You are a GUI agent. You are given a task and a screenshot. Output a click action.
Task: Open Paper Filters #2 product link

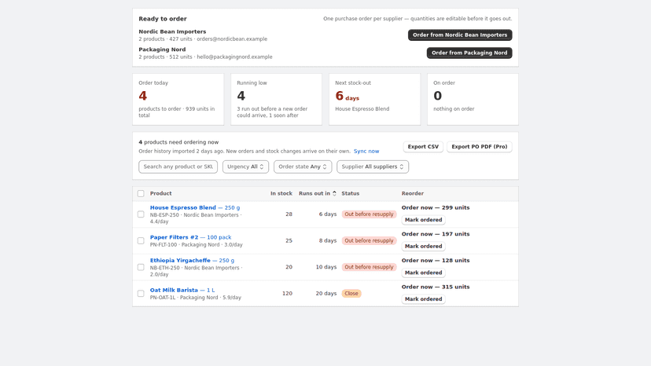coord(190,237)
